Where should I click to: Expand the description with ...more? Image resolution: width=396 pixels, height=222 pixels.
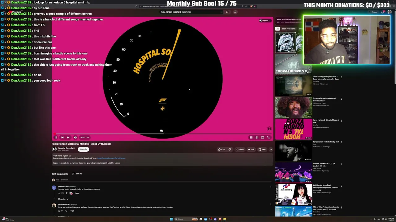118,163
